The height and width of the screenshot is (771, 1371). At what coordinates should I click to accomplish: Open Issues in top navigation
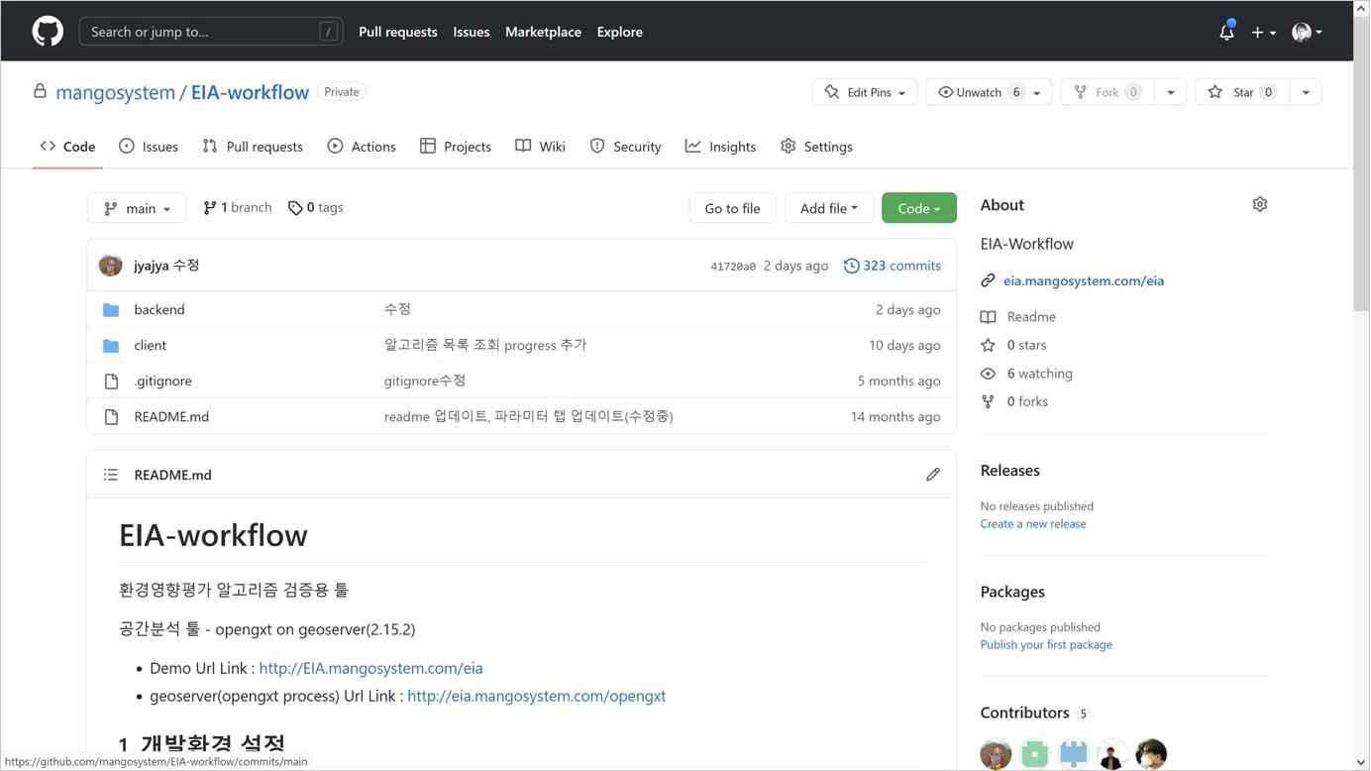[x=472, y=32]
